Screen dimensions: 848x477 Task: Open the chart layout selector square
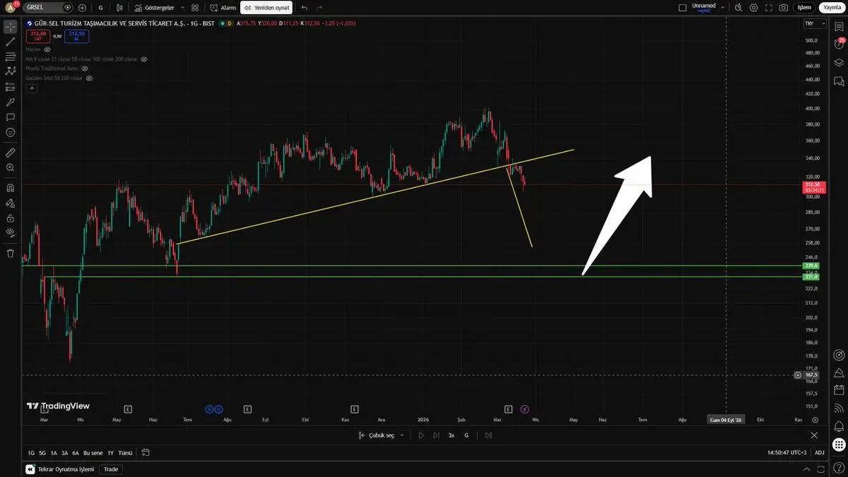pos(682,7)
